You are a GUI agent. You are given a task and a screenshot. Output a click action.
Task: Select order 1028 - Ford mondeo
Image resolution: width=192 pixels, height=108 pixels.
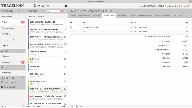pos(48,53)
